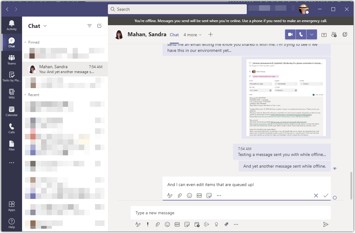
Task: Switch to the Chat tab in the conversation header
Action: tap(174, 35)
